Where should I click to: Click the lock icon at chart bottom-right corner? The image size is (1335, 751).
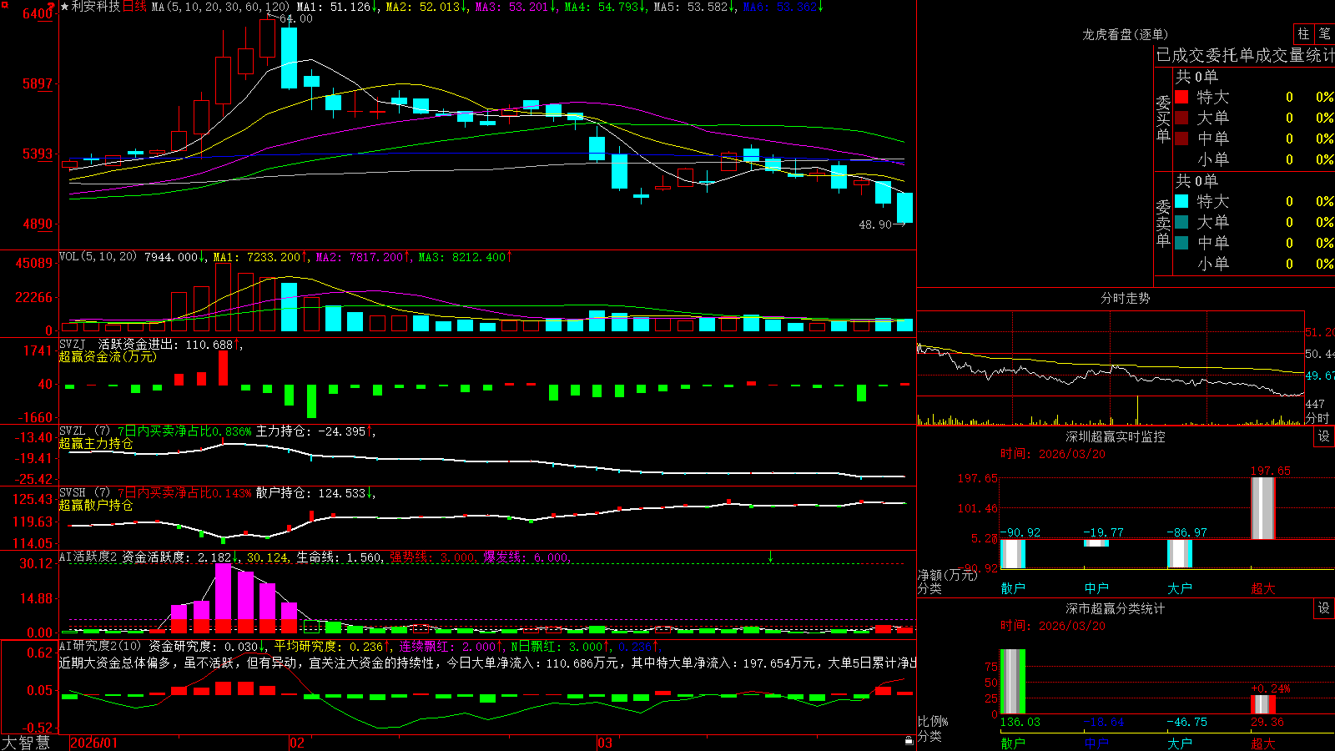coord(909,741)
